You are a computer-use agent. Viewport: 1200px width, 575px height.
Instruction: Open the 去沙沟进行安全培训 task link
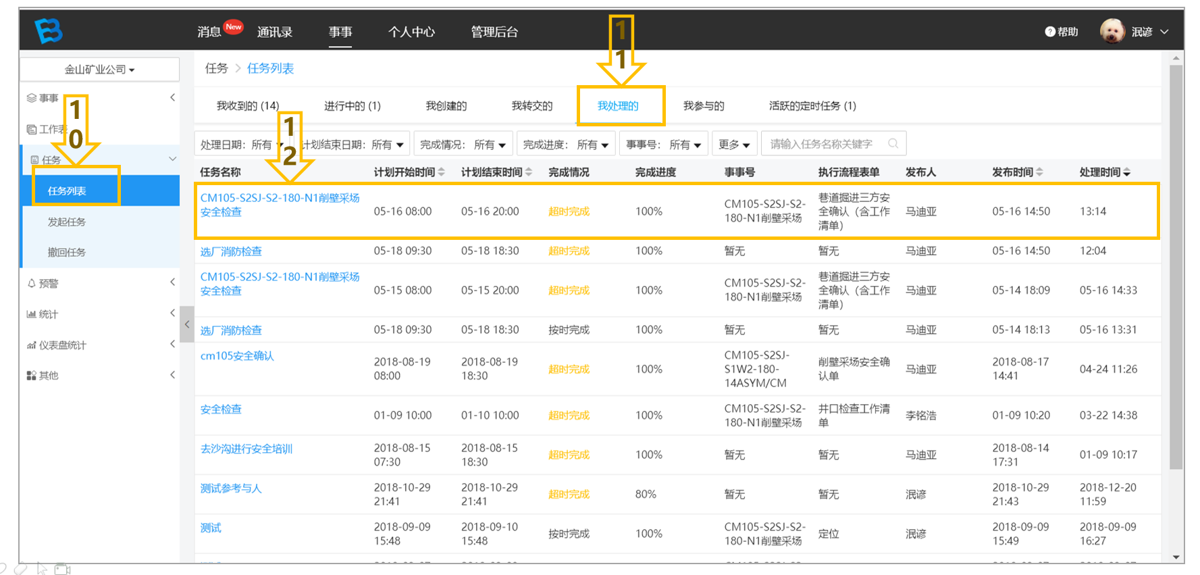pos(246,449)
